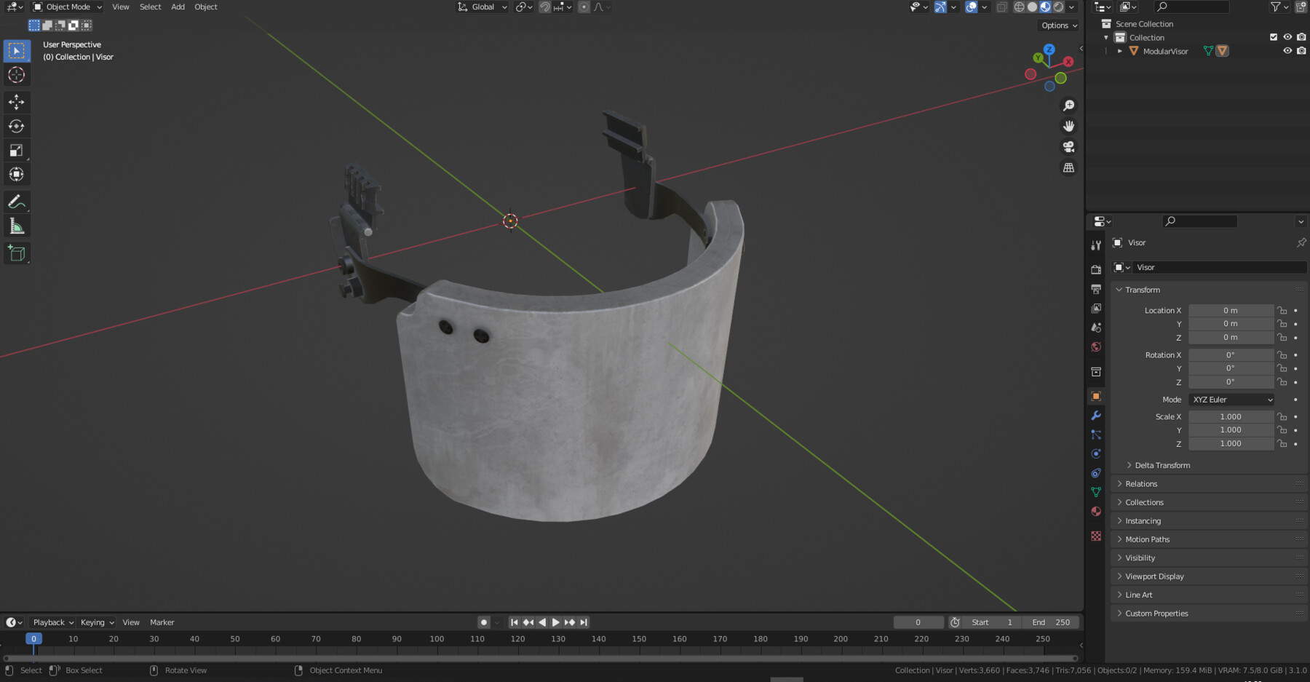1310x682 pixels.
Task: Choose the Measure tool
Action: click(x=16, y=225)
